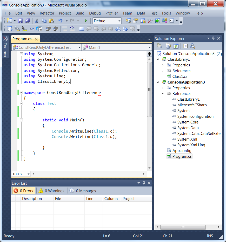226x242 pixels.
Task: Click the Display Object Member List icon
Action: (10, 29)
